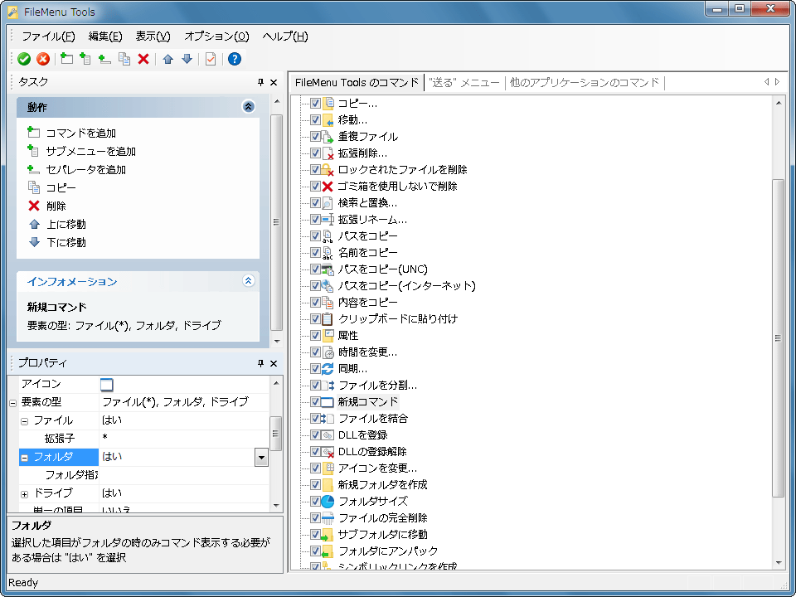
Task: Toggle the 重複ファイル checkbox
Action: 315,137
